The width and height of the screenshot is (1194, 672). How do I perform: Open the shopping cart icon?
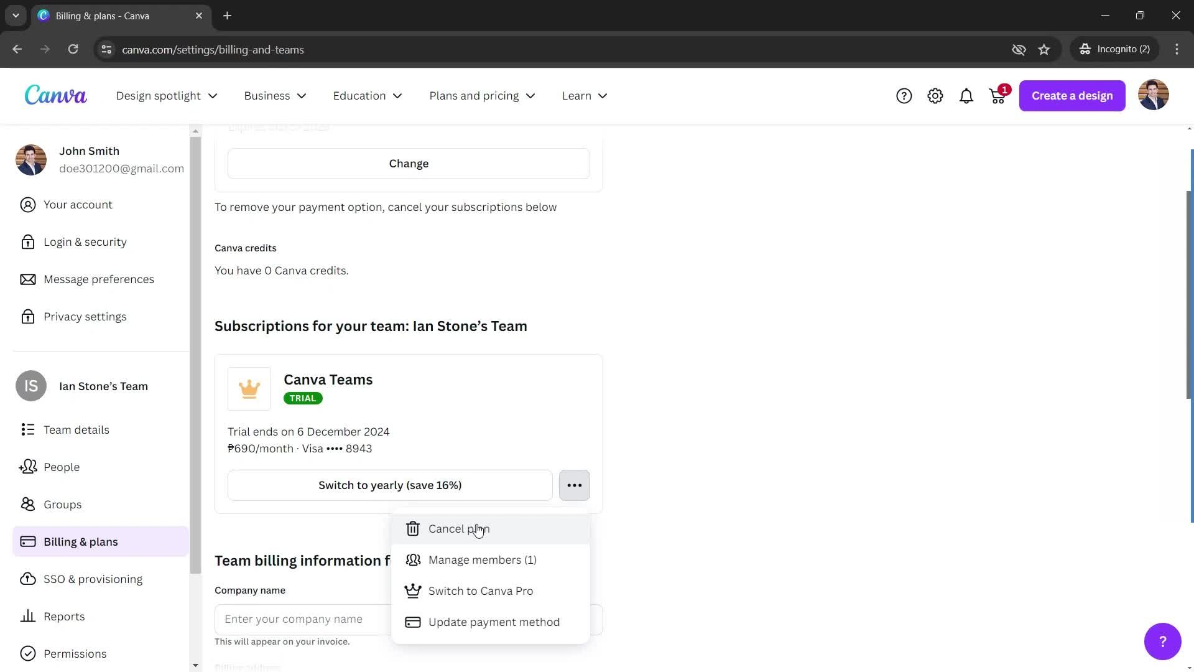click(997, 96)
